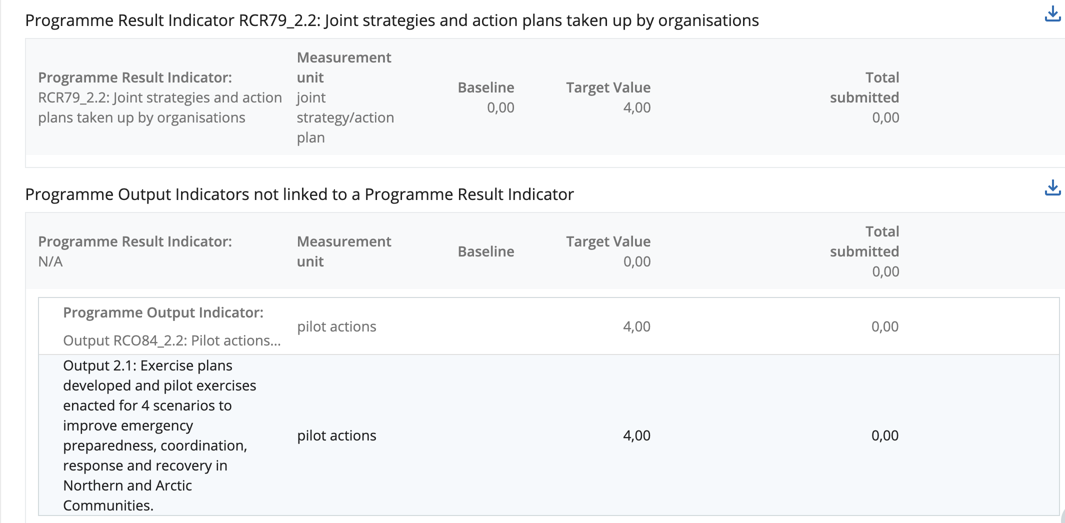Click Measurement unit header in N/A indicator table

344,251
